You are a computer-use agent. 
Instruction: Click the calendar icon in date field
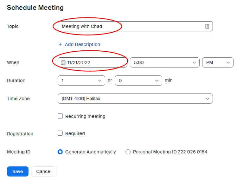coord(63,62)
